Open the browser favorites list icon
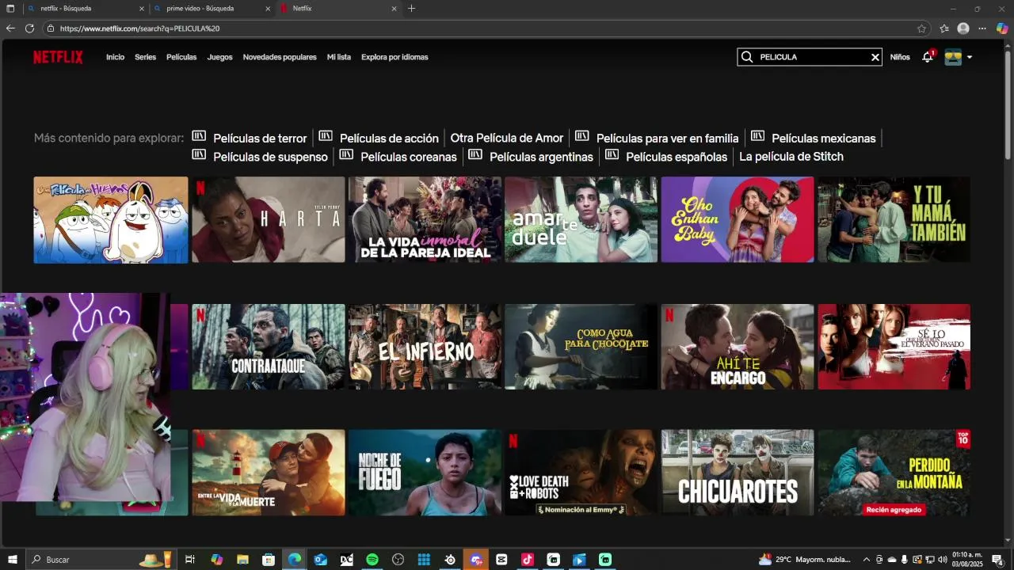1014x570 pixels. (x=944, y=28)
